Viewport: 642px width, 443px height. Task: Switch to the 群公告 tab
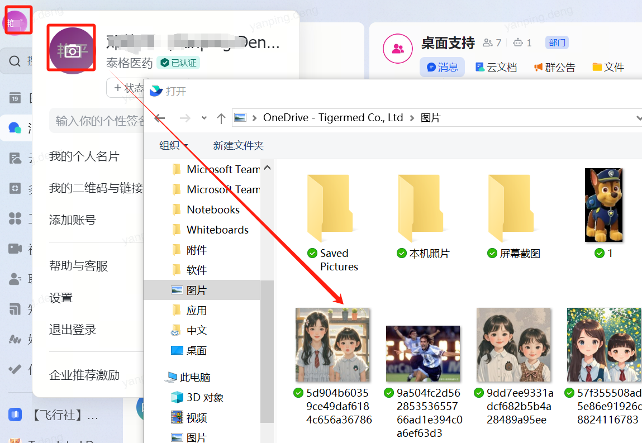point(554,67)
